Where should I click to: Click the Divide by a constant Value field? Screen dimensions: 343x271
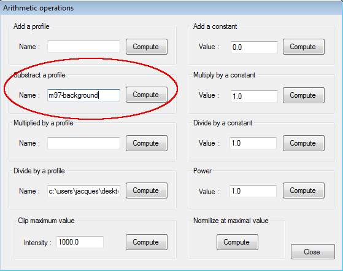pos(253,143)
